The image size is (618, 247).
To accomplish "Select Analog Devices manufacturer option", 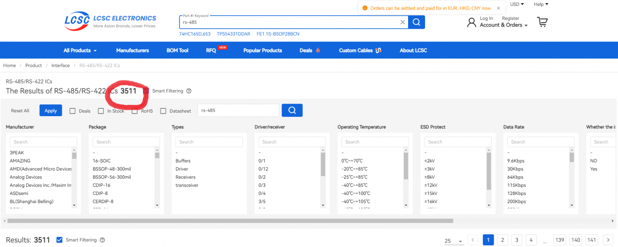I will (x=26, y=177).
